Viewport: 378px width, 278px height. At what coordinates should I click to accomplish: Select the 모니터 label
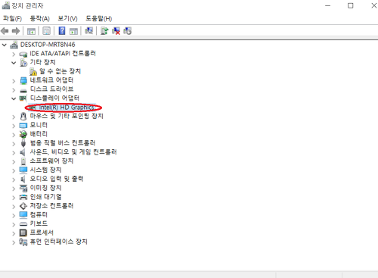pos(39,125)
